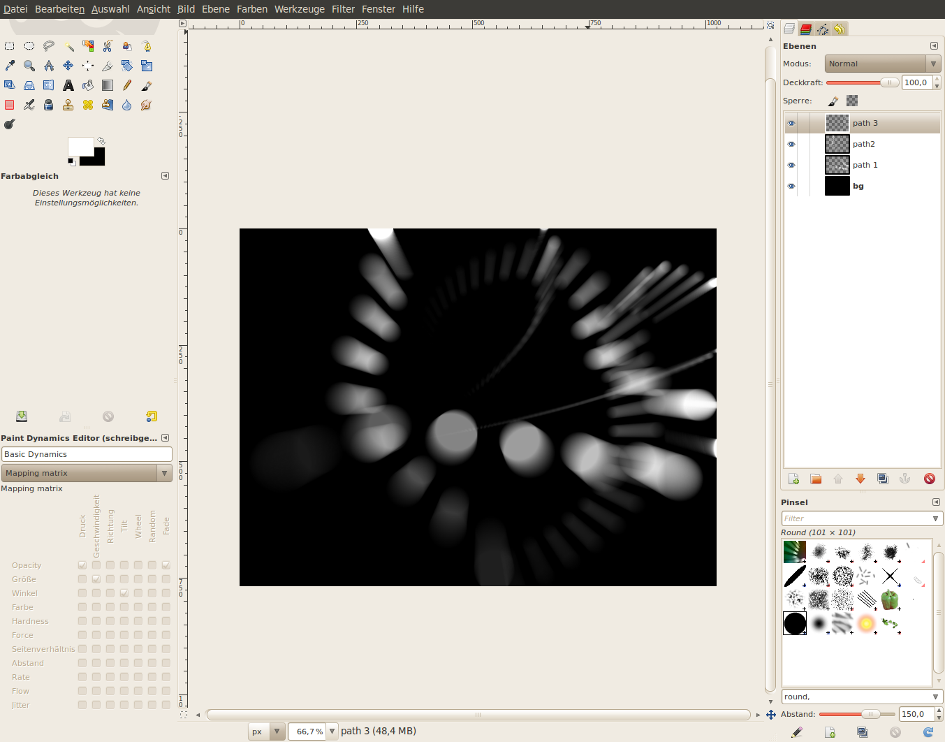Select the path2 layer
Viewport: 945px width, 742px height.
[863, 145]
